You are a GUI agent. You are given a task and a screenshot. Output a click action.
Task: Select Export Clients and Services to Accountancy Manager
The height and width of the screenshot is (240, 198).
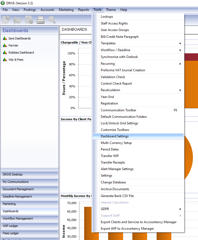click(138, 222)
